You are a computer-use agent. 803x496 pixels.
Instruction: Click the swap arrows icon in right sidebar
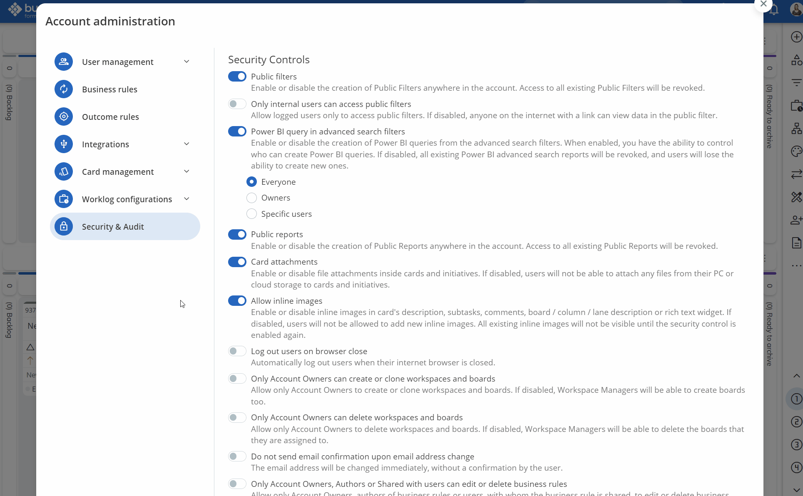(796, 174)
